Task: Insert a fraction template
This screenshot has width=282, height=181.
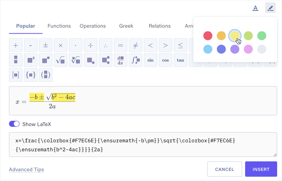Action: (x=16, y=60)
